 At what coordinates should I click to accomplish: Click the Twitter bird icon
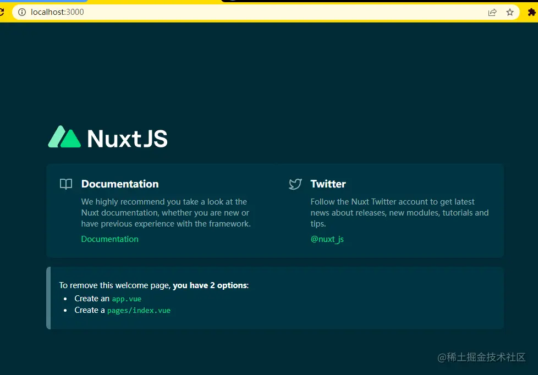295,184
